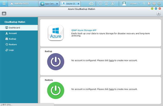
Task: Open event notifications info icon
Action: [112, 4]
